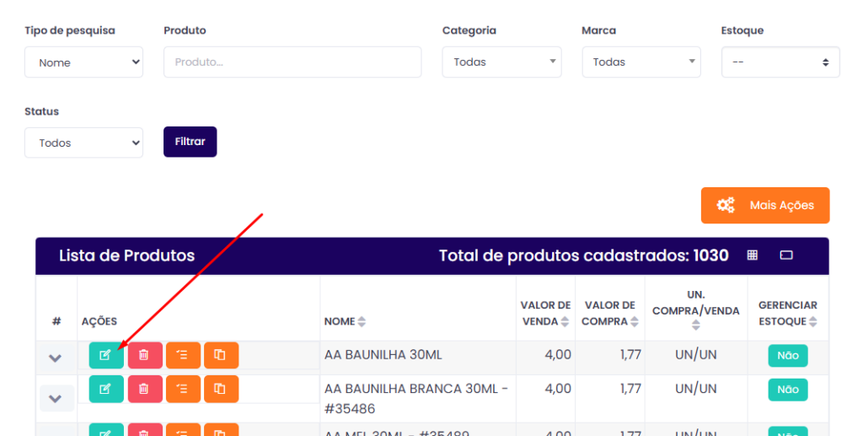Edit AA BAUNILHA BRANCA 30ML product
The image size is (863, 436).
[x=106, y=389]
